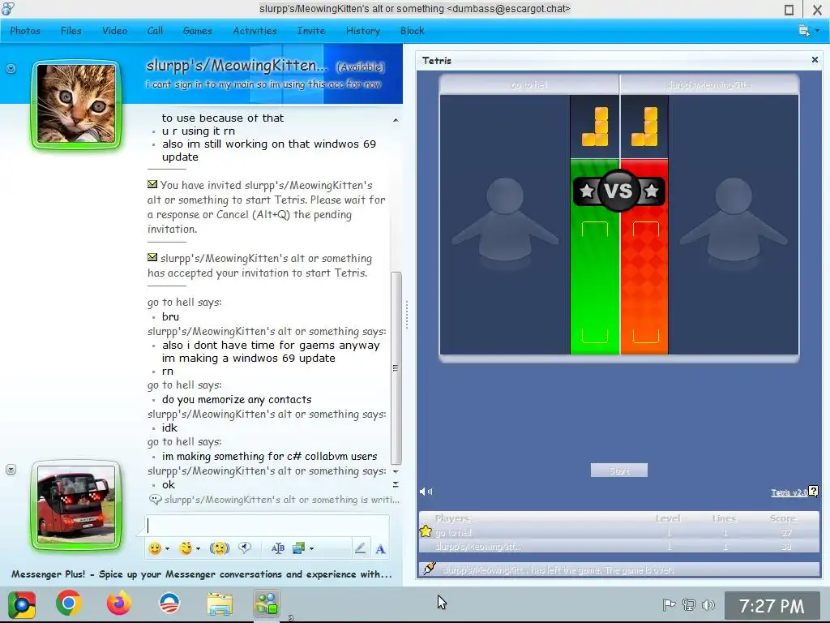Insert an emoticon with the smiley icon
The width and height of the screenshot is (830, 623).
click(155, 548)
